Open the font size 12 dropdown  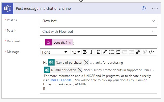click(x=76, y=52)
